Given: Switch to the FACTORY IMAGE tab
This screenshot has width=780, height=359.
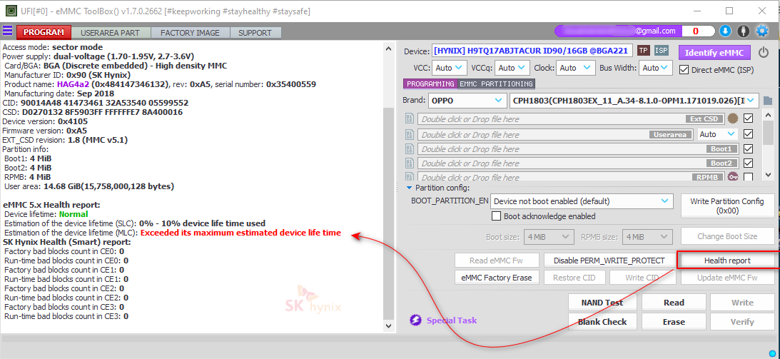Looking at the screenshot, I should [190, 33].
